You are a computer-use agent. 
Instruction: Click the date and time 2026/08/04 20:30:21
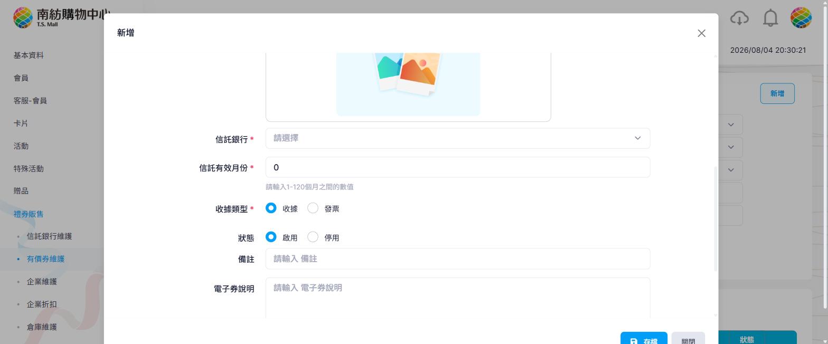[768, 51]
